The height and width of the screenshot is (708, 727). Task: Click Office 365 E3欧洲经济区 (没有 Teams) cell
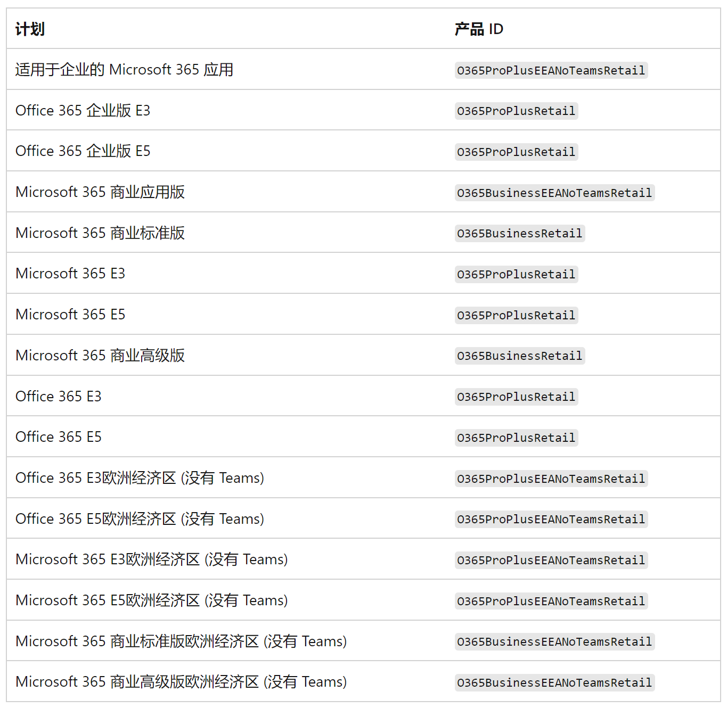(x=140, y=478)
